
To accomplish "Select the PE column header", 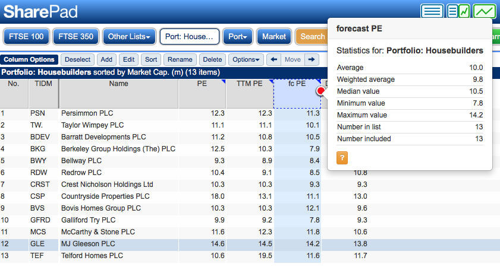I will pos(202,94).
